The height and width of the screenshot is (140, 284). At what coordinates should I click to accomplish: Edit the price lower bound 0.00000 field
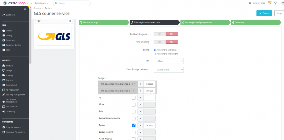[x=150, y=84]
